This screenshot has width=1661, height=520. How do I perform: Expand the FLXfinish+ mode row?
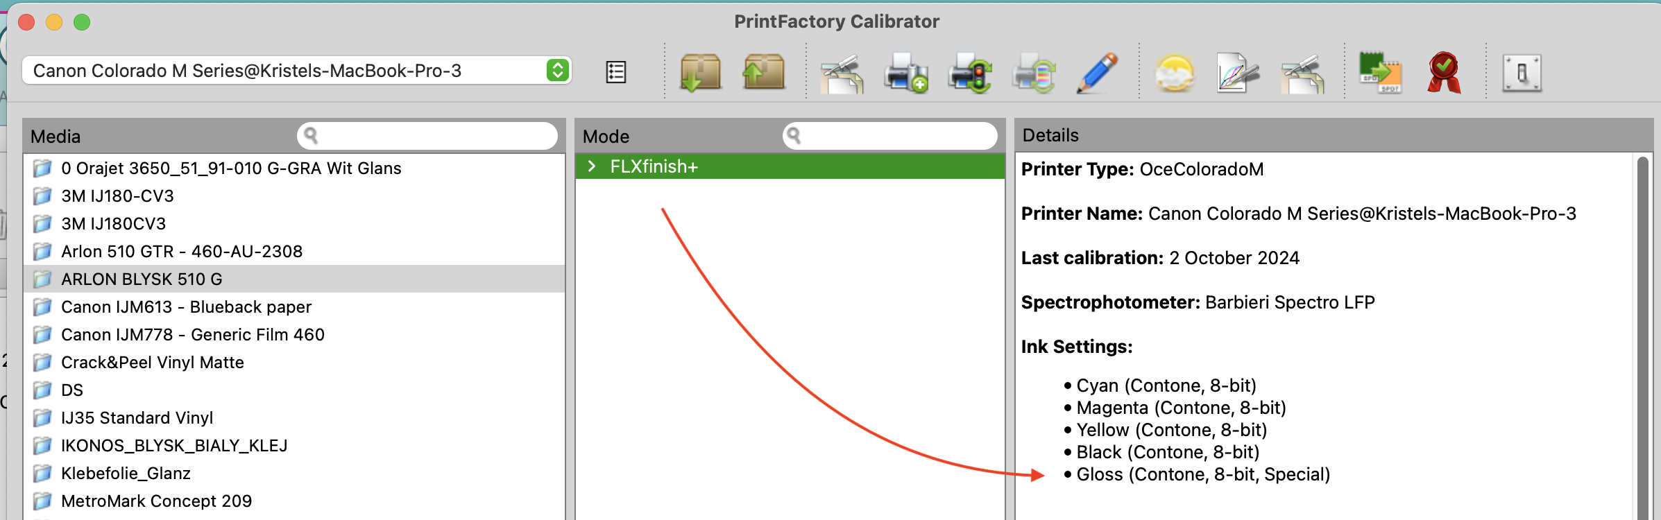[592, 166]
